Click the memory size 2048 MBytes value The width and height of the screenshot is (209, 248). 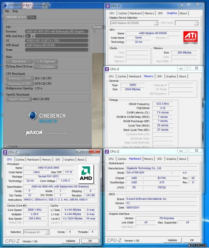point(133,89)
